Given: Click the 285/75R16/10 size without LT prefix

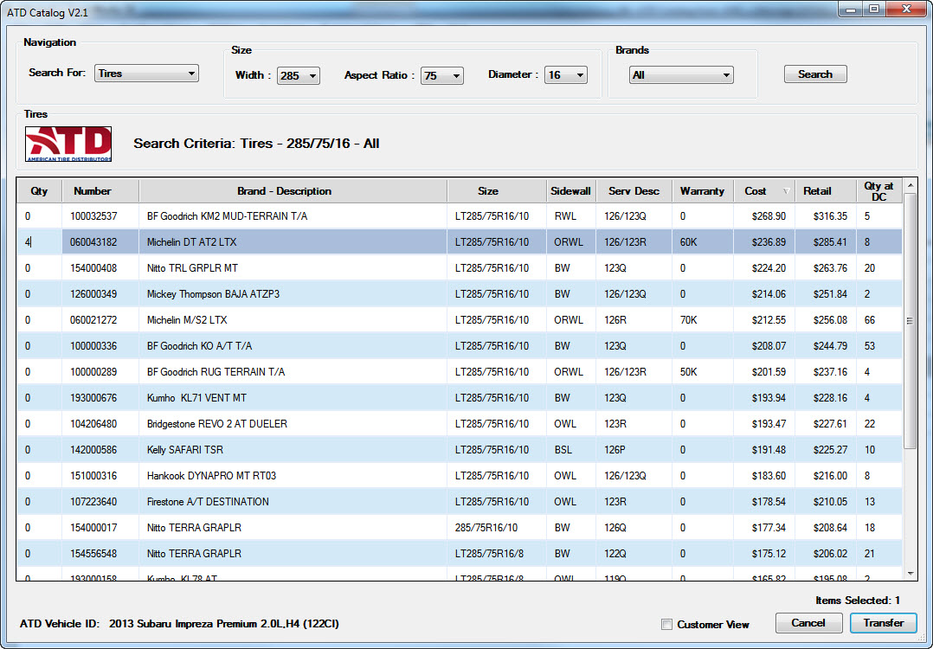Looking at the screenshot, I should [x=486, y=528].
